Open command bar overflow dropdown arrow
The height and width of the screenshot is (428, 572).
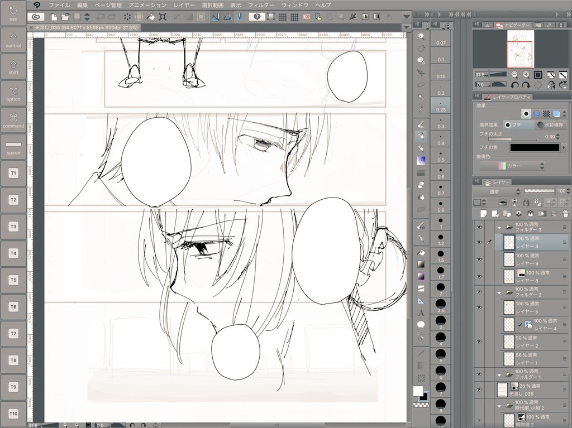click(x=406, y=17)
